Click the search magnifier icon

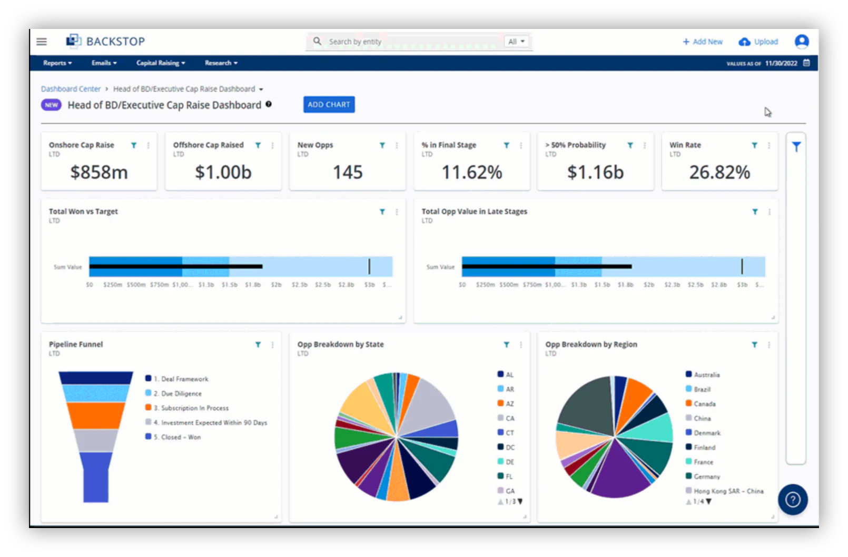click(317, 41)
